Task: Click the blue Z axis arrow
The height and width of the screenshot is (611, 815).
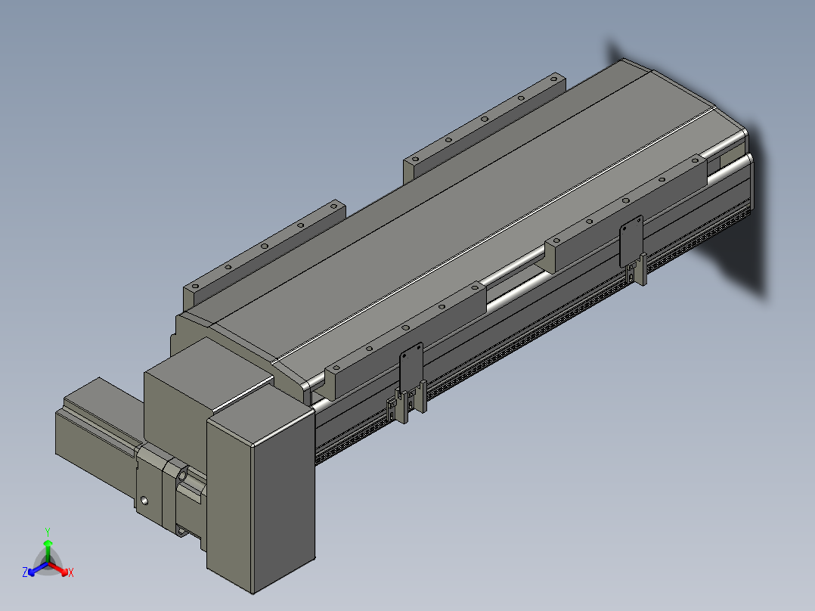Action: pos(38,569)
